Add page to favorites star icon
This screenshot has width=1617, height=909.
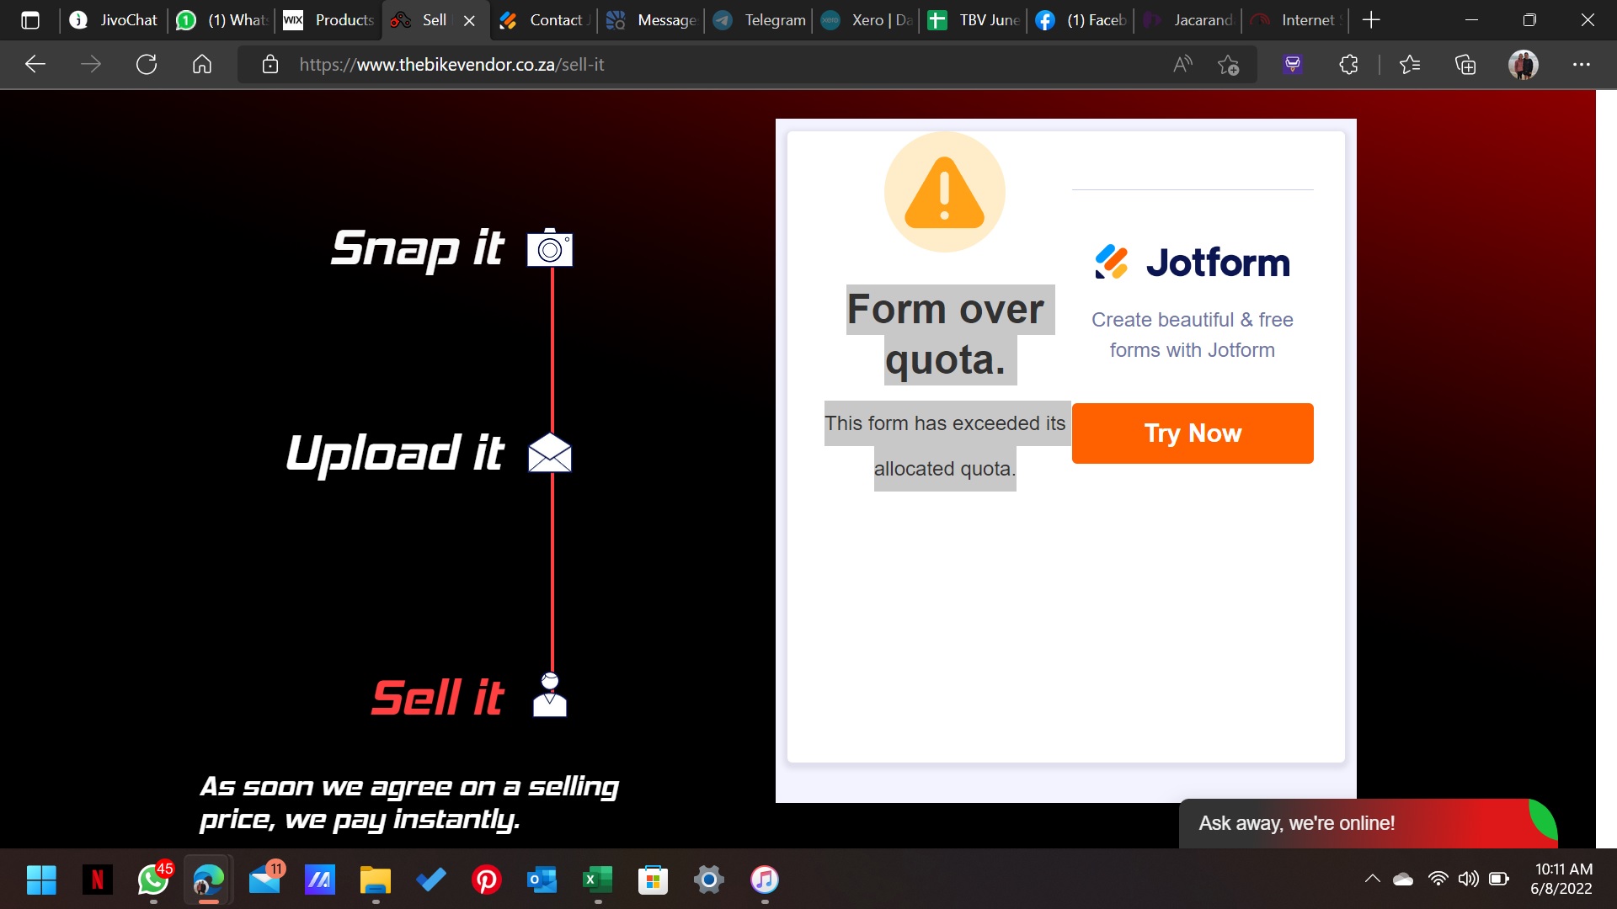(1228, 64)
